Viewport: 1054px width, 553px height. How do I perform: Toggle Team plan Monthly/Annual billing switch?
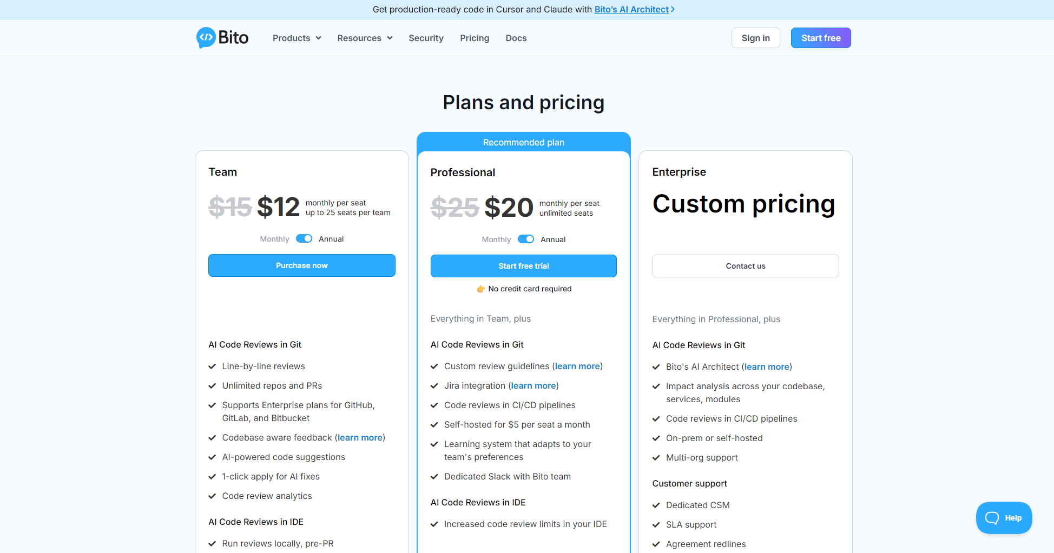pos(304,239)
